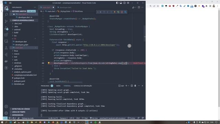220x124 pixels.
Task: Click the fetchData breadcrumb
Action: pos(79,11)
